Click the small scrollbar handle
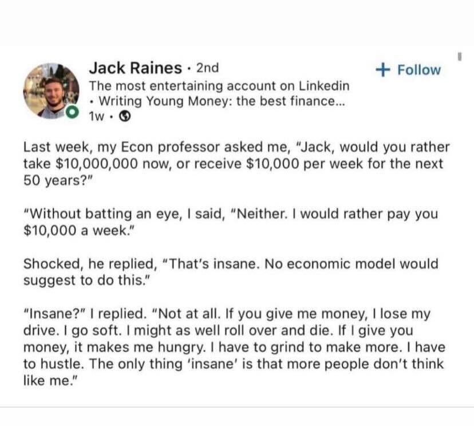Screen dimensions: 474x426 [x=460, y=57]
